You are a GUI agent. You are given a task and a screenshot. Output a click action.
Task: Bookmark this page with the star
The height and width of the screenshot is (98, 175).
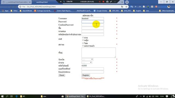(126, 7)
